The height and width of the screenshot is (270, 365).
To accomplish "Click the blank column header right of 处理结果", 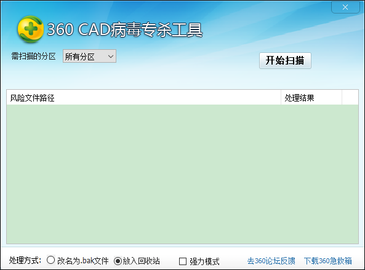I will pos(350,98).
